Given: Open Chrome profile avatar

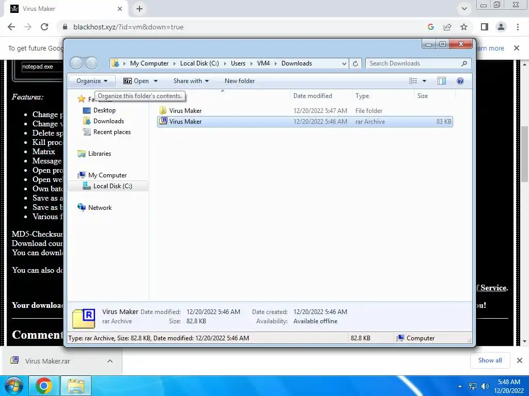Looking at the screenshot, I should click(x=501, y=27).
